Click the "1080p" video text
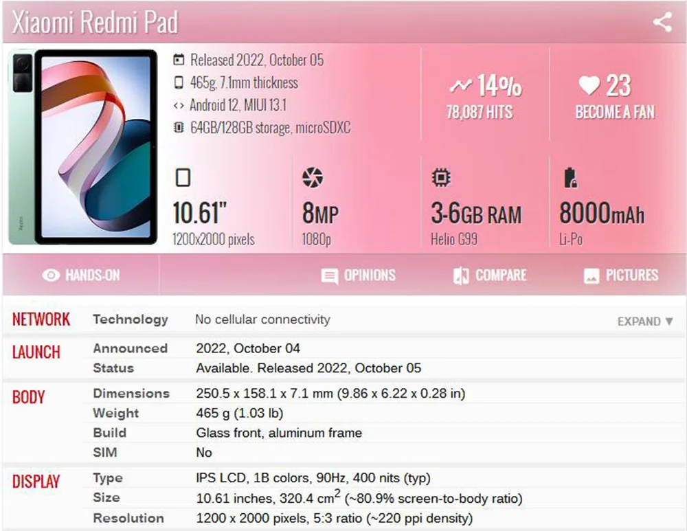 coord(316,239)
